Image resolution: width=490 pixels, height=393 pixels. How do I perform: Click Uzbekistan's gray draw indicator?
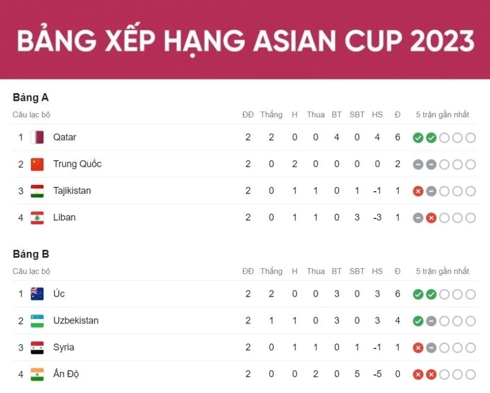[431, 321]
